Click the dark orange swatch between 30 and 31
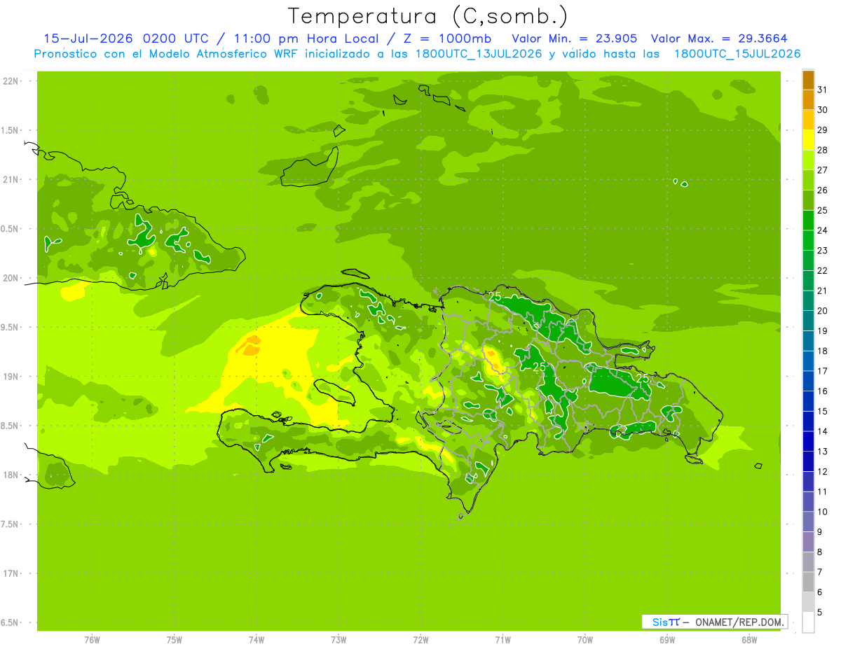841x649 pixels. pos(808,100)
